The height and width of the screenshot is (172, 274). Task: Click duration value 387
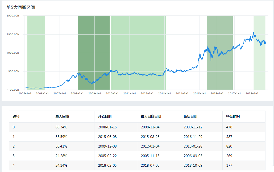point(229,137)
